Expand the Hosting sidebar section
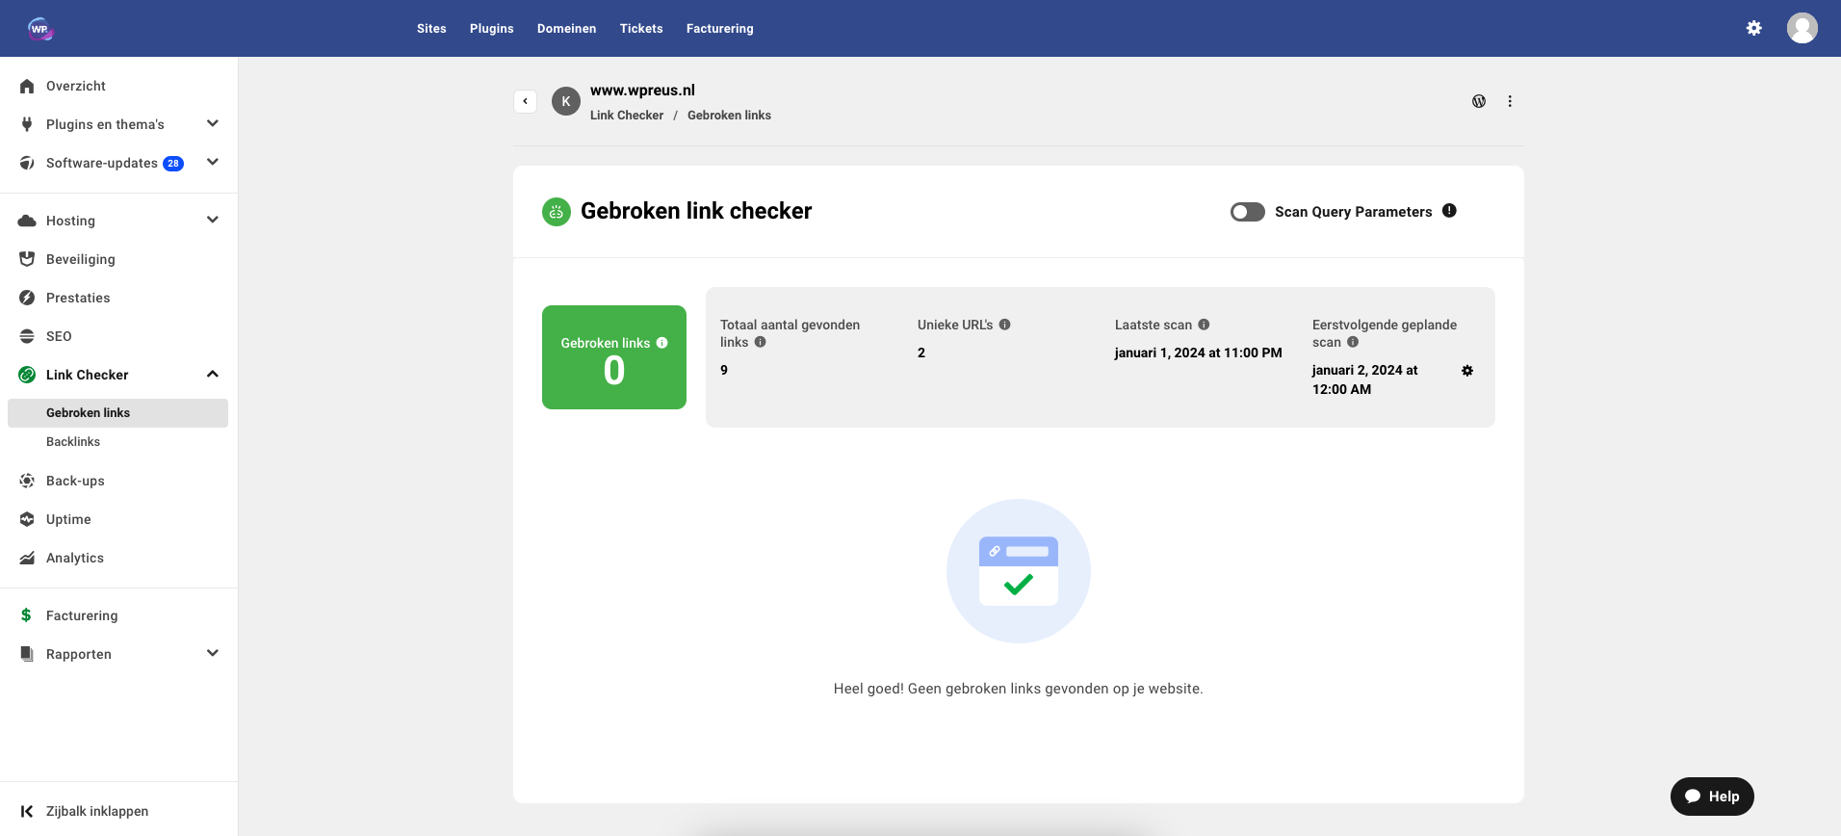The width and height of the screenshot is (1841, 836). pos(213,221)
